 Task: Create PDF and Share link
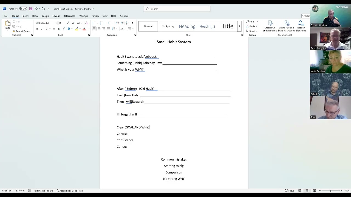pyautogui.click(x=270, y=26)
